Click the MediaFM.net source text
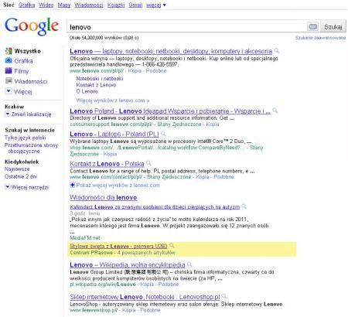348x317 pixels. [85, 237]
